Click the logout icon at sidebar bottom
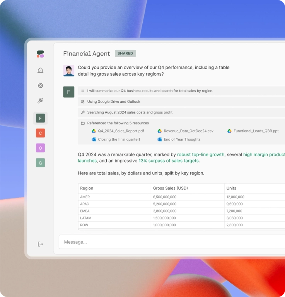The height and width of the screenshot is (297, 285). pyautogui.click(x=40, y=244)
